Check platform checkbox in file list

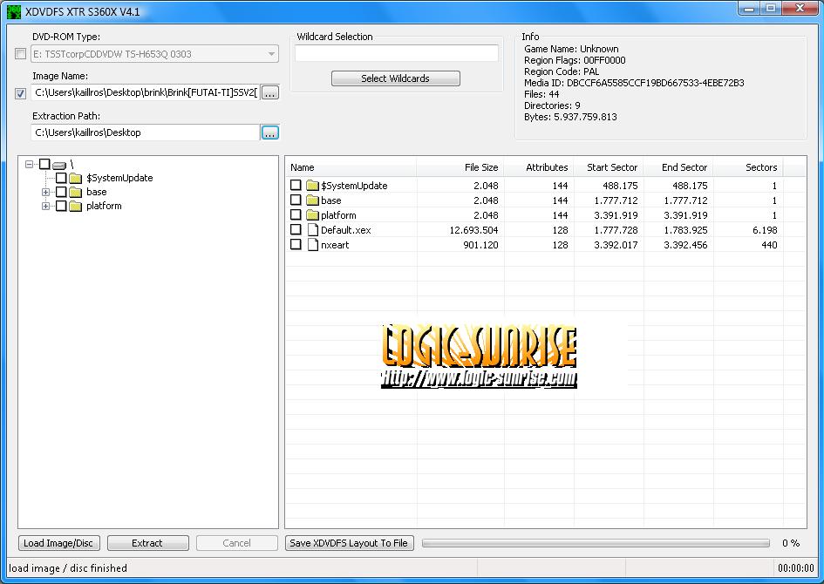click(296, 214)
